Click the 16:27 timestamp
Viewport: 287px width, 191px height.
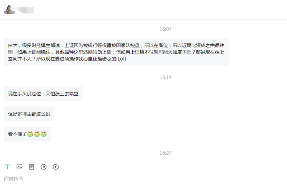pyautogui.click(x=165, y=153)
